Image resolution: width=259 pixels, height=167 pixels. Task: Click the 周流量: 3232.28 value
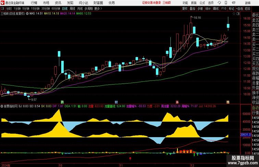tap(171, 106)
